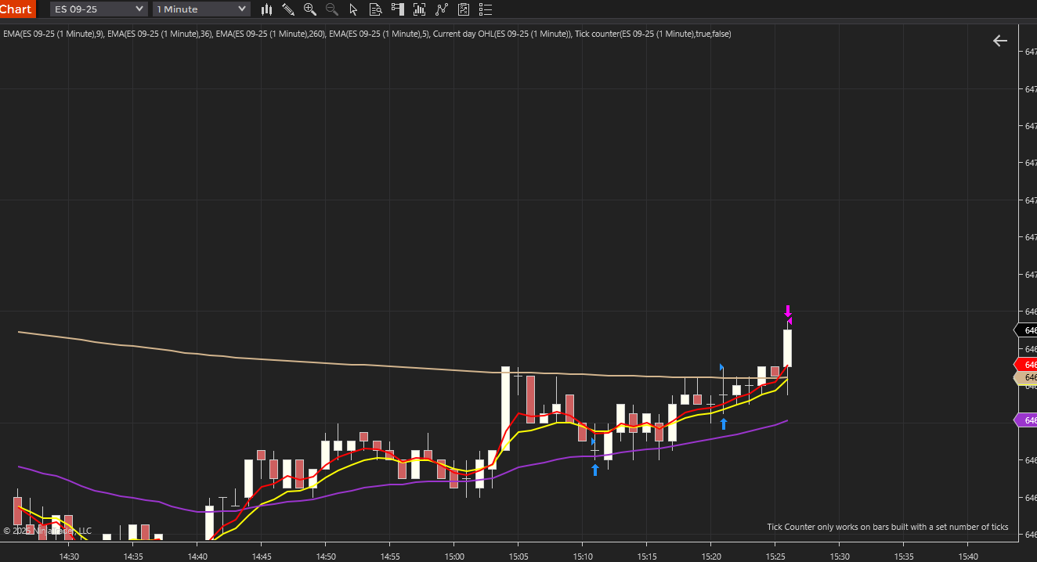Select the drawing tools pencil icon
The image size is (1037, 562).
pyautogui.click(x=288, y=9)
